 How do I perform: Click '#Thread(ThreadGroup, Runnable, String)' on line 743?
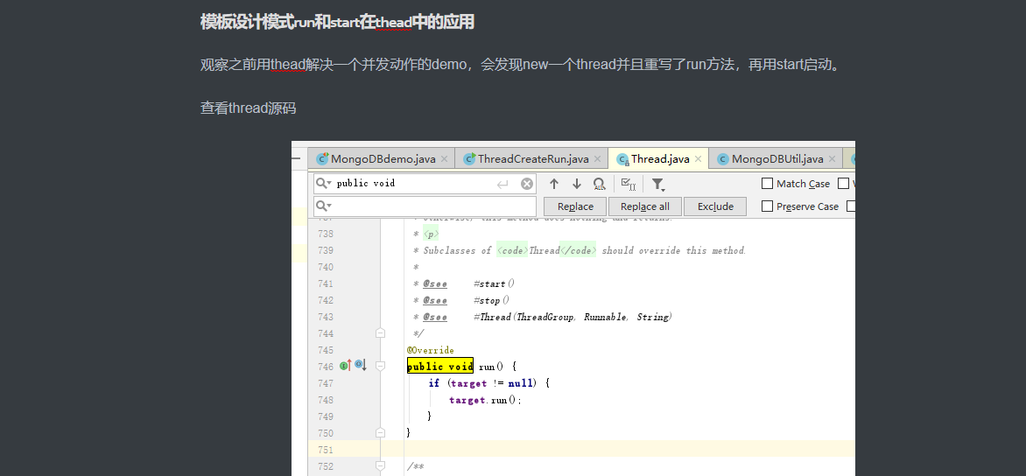[573, 317]
